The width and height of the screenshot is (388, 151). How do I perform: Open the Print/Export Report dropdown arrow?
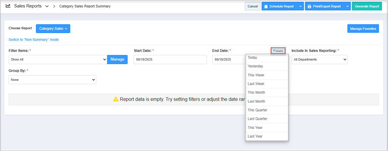(x=347, y=6)
